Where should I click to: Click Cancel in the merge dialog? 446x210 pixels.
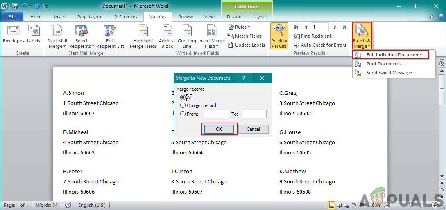(x=253, y=129)
